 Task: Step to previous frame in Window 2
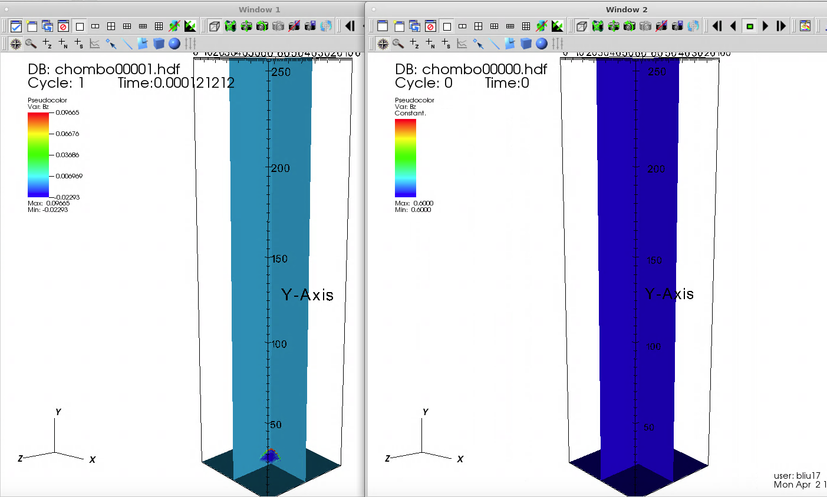click(x=733, y=26)
